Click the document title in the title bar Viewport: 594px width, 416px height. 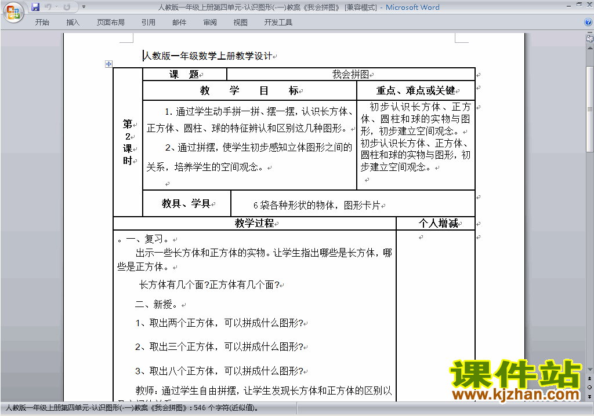299,7
